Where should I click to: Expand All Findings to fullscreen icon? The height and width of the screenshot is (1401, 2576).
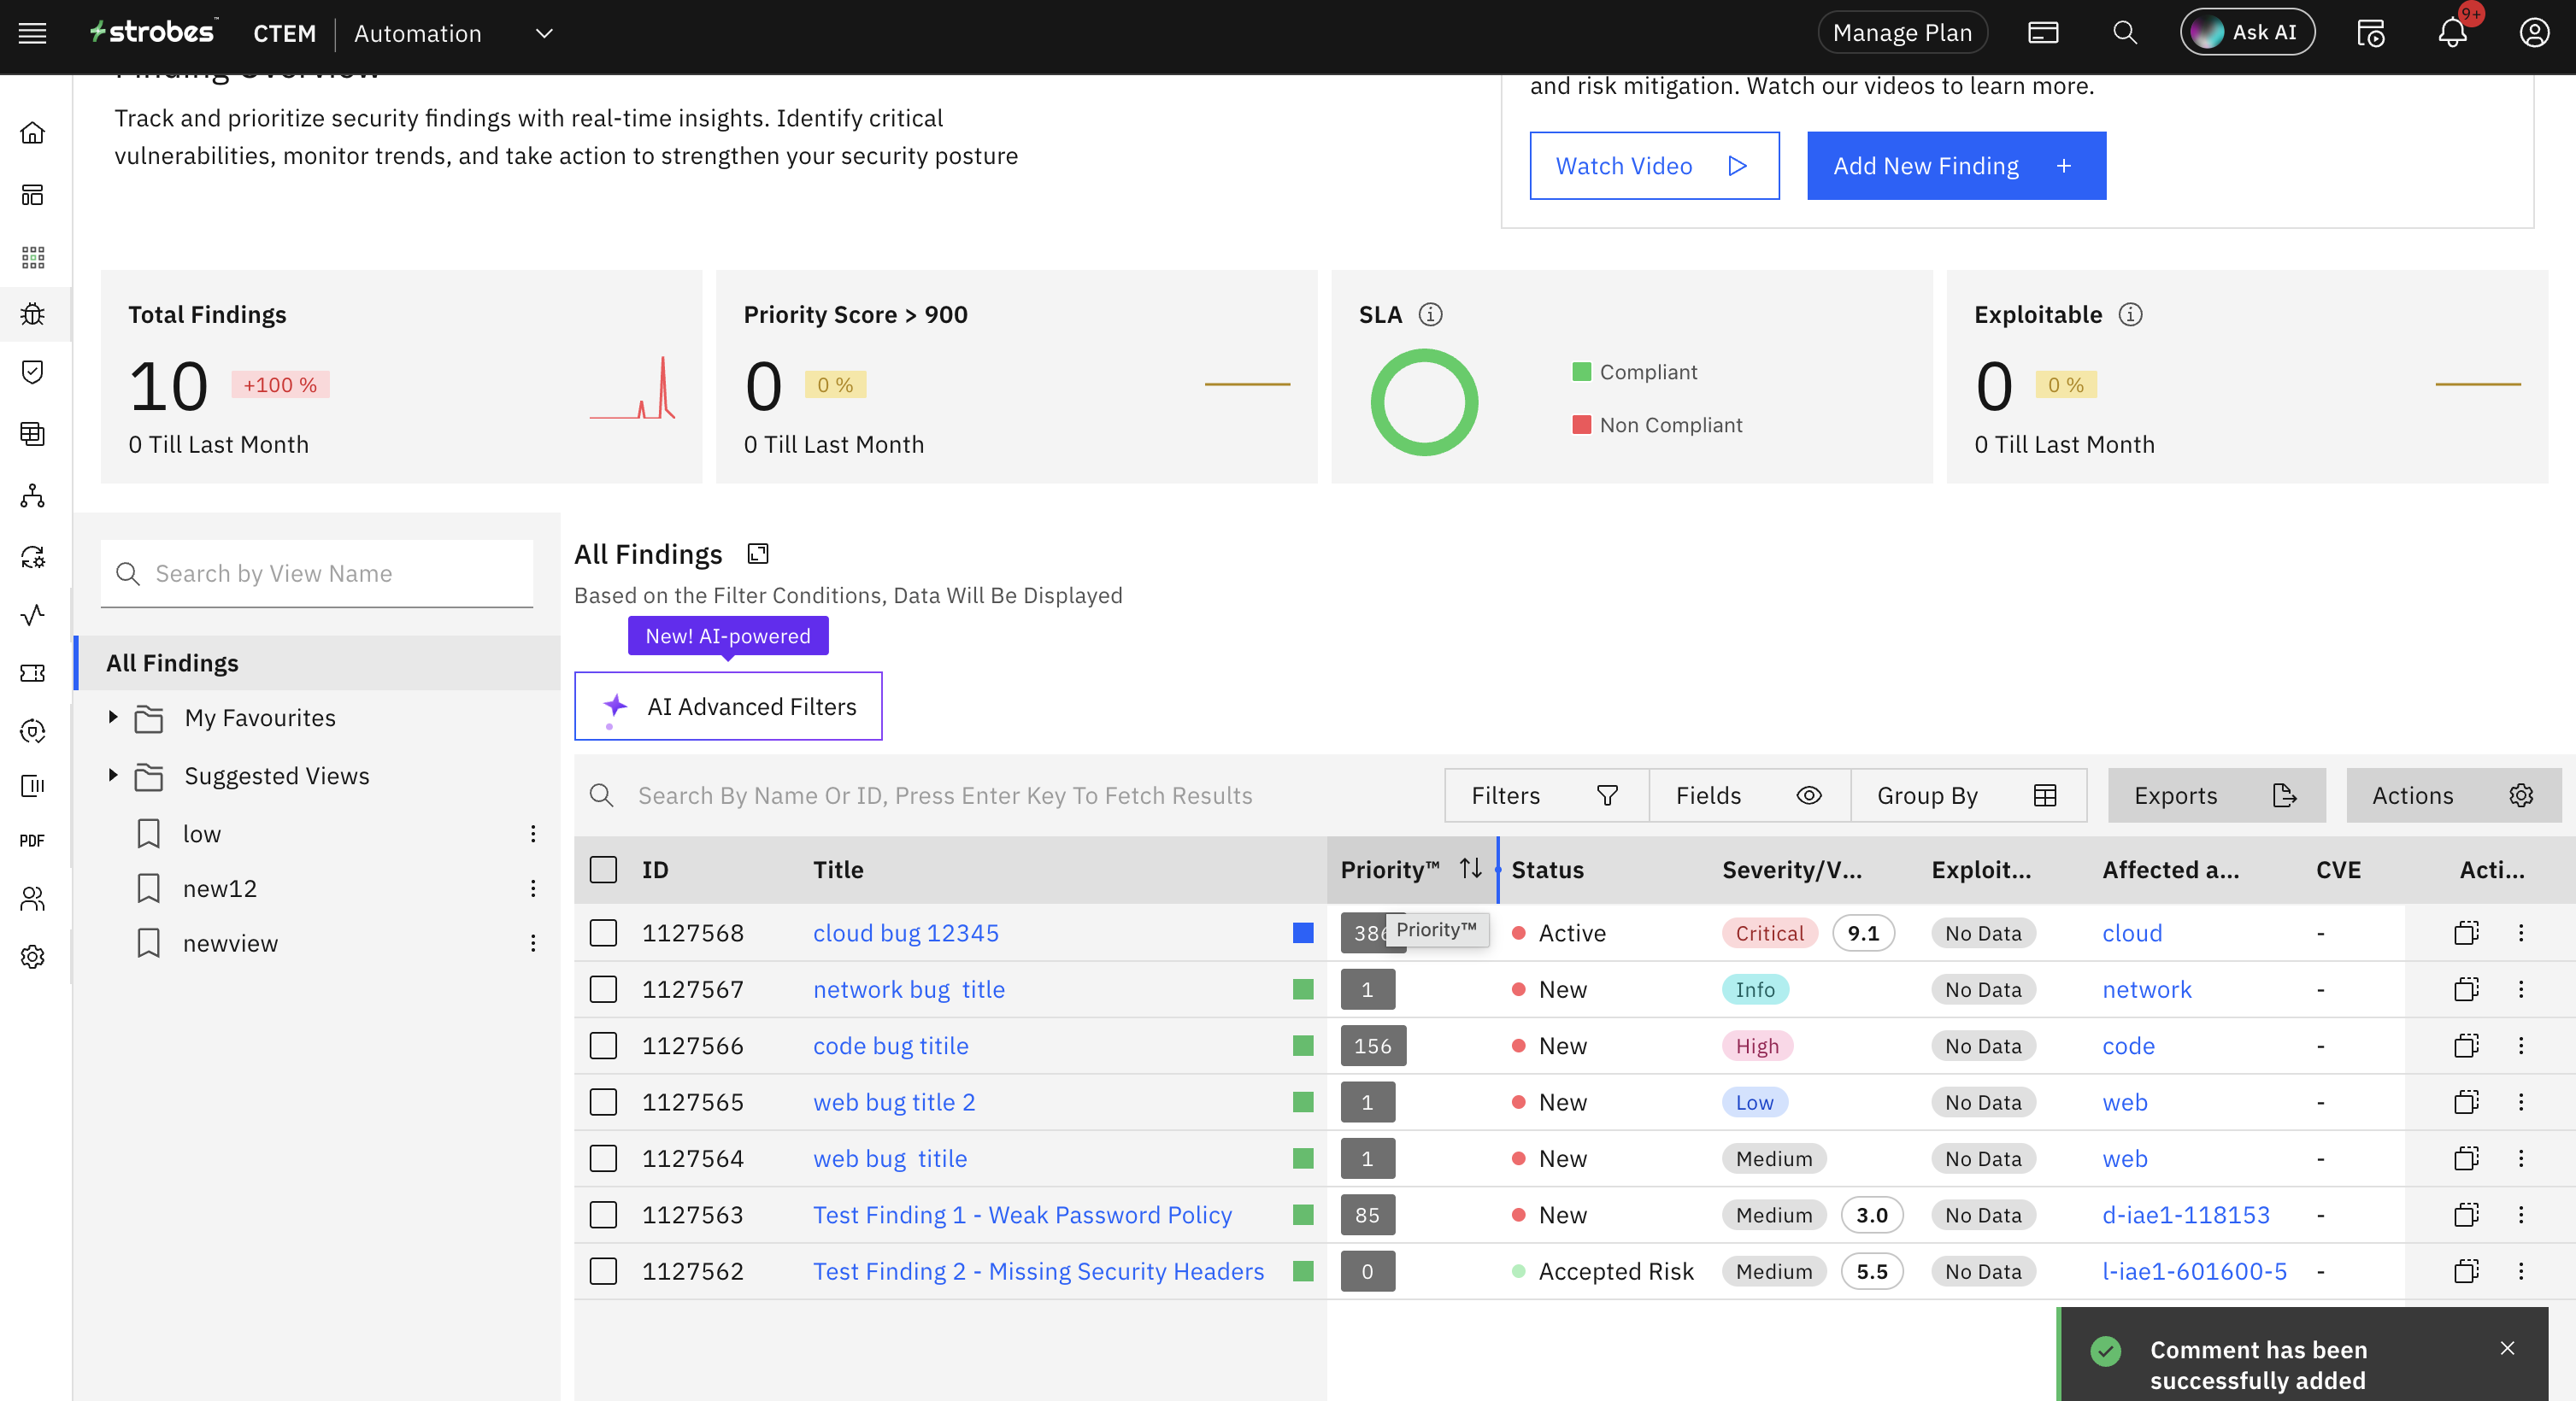[x=758, y=554]
